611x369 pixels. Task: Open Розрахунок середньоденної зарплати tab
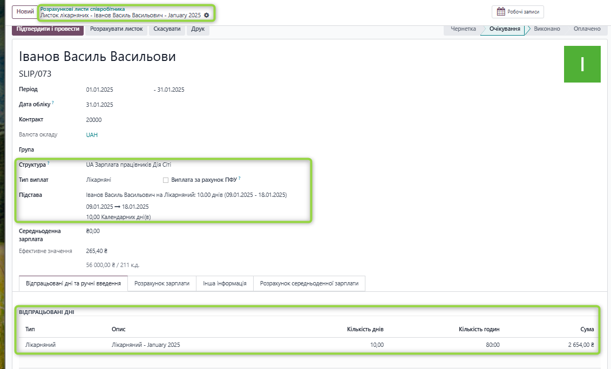click(309, 283)
